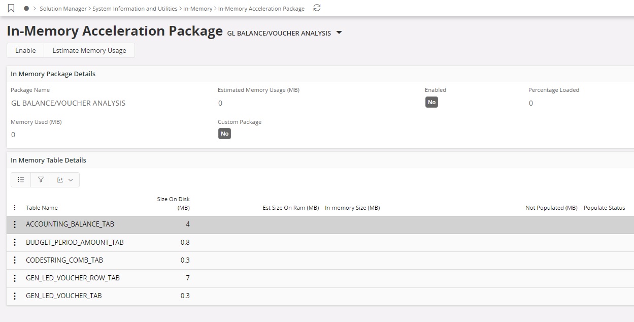
Task: Click the bookmark icon in breadcrumb bar
Action: click(11, 8)
